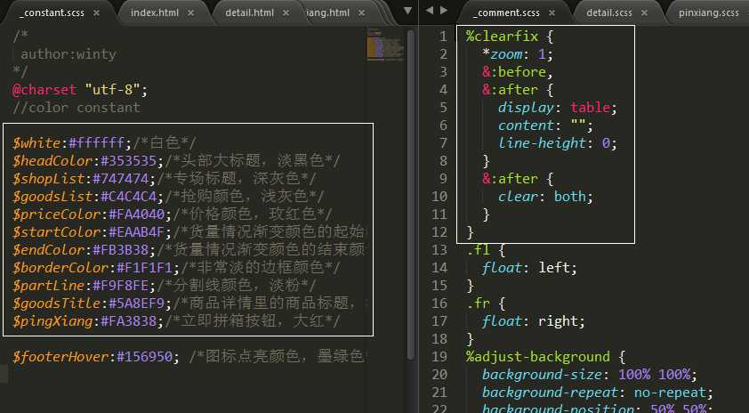Click the line-height: 0; declaration
Image resolution: width=749 pixels, height=413 pixels.
point(558,142)
